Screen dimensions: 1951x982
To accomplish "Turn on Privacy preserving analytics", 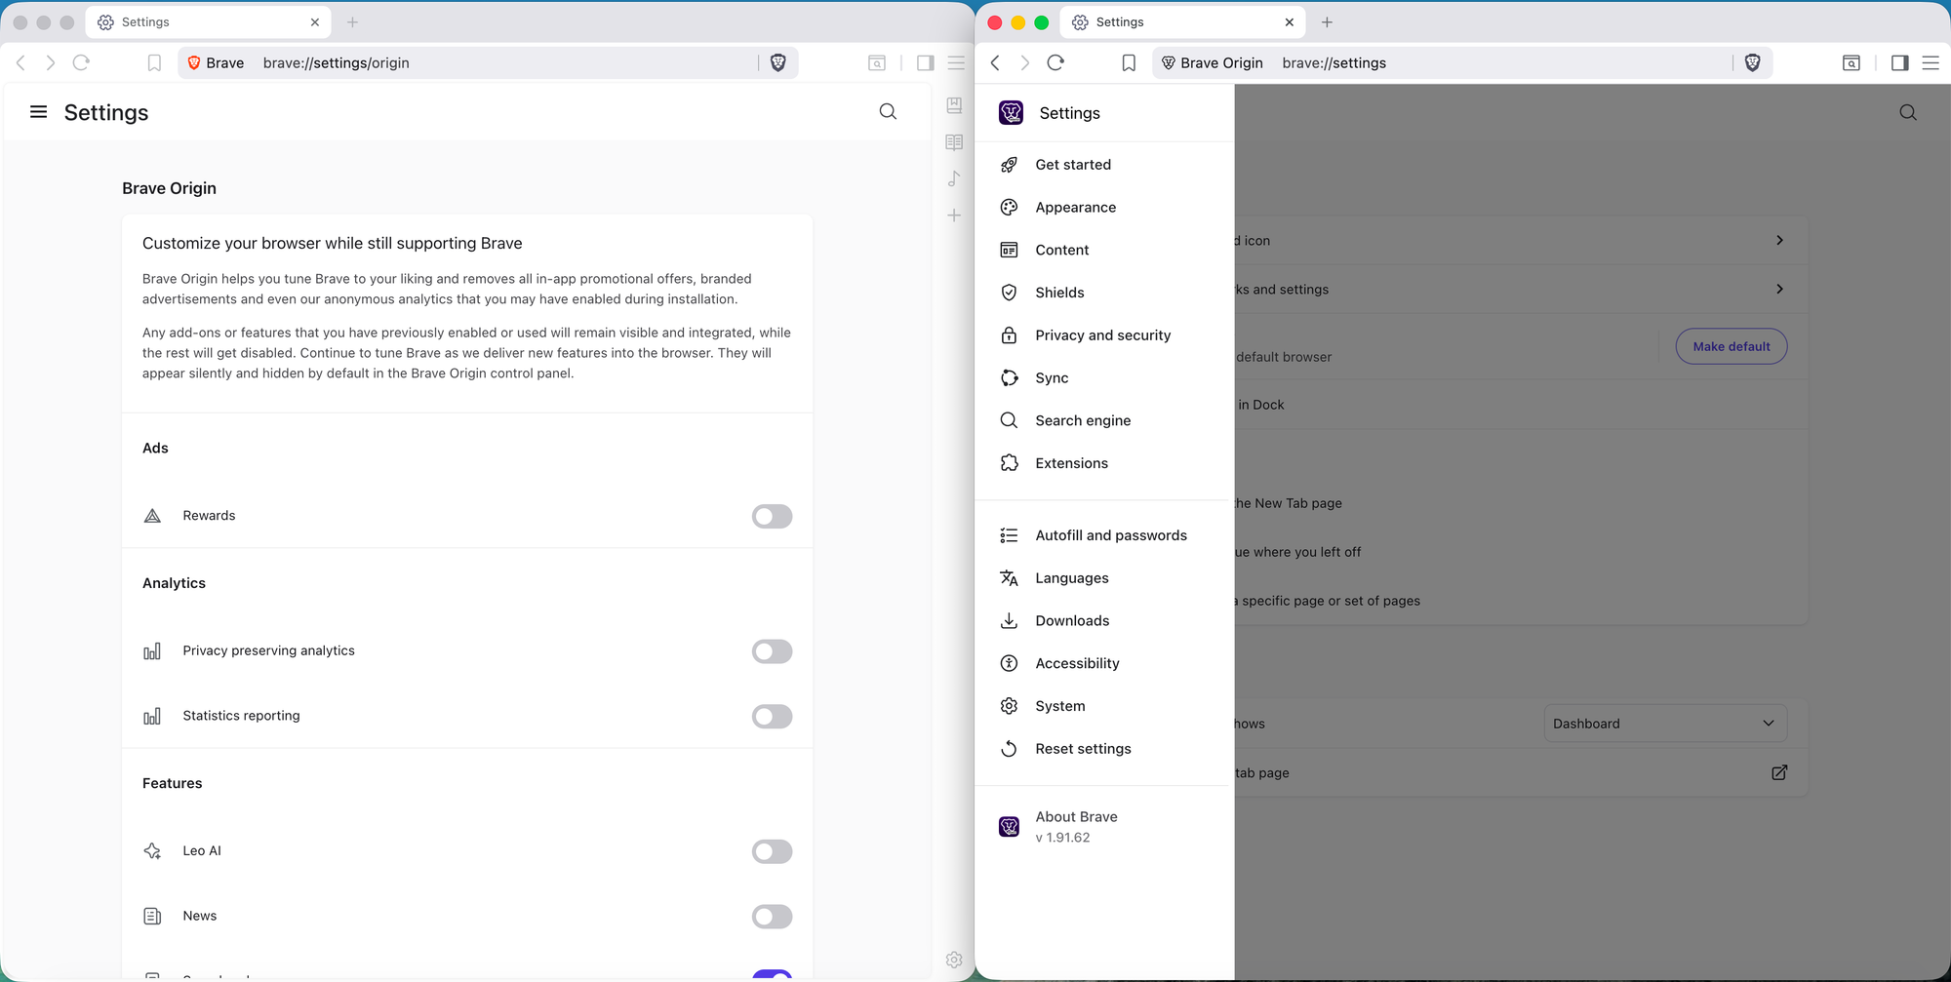I will (772, 651).
